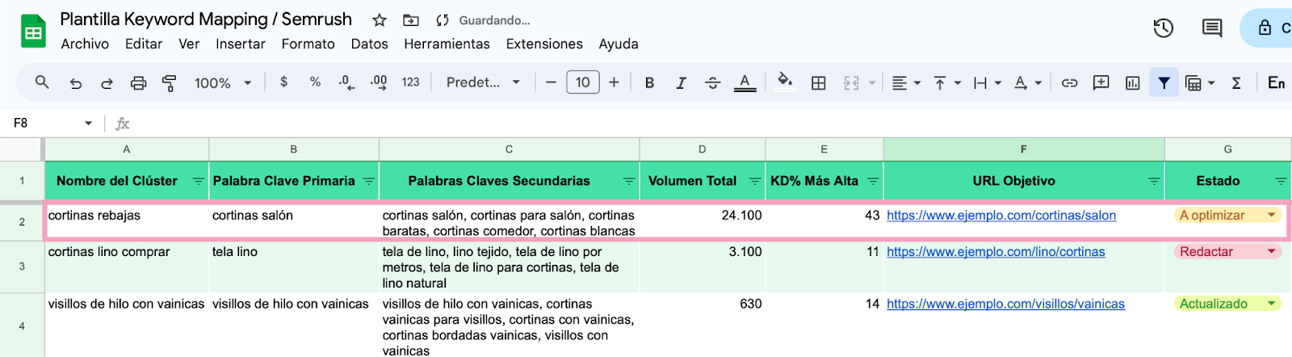Open the zoom 100% dropdown

223,82
